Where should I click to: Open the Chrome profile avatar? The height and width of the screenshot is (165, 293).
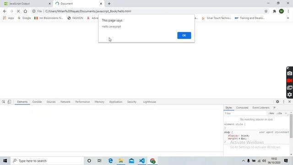(282, 11)
